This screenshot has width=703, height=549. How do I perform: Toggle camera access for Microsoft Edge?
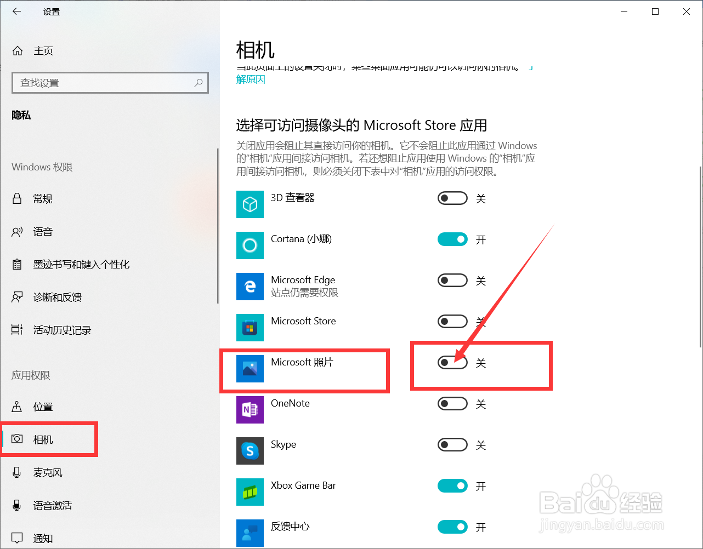coord(452,281)
